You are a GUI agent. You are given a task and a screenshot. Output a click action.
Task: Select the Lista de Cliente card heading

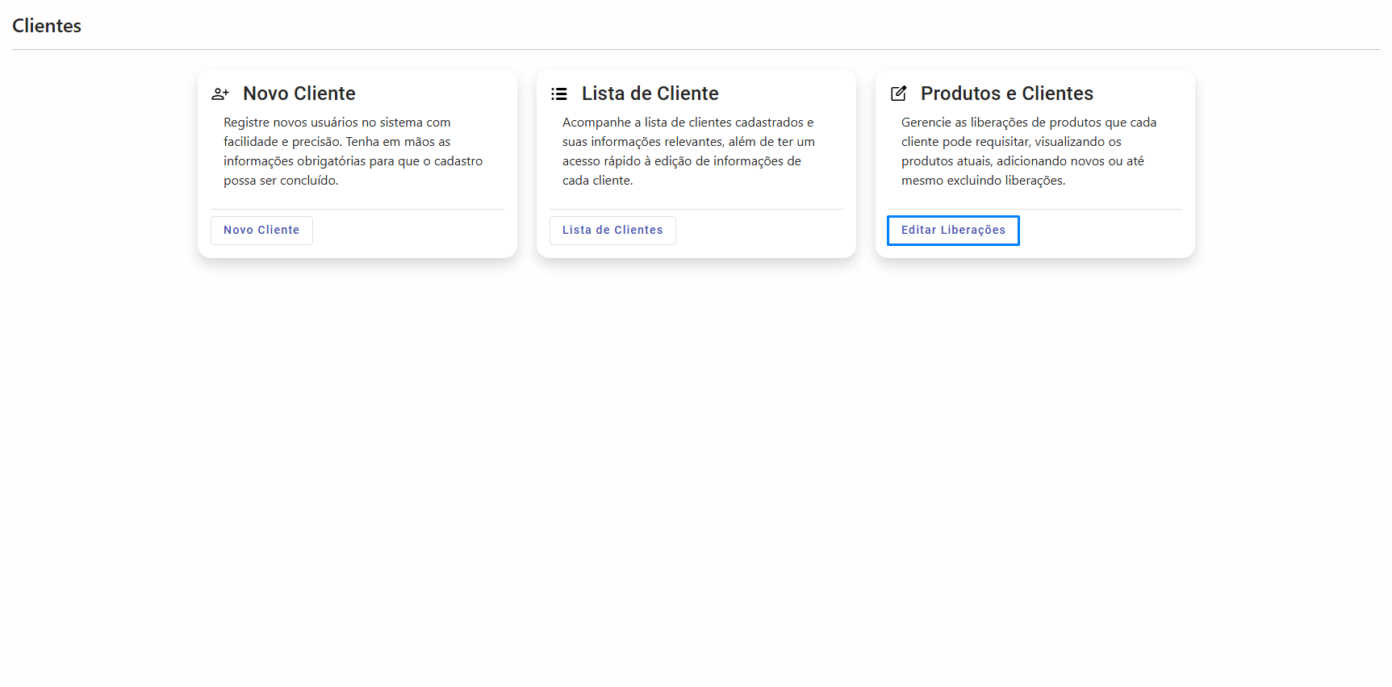(650, 94)
